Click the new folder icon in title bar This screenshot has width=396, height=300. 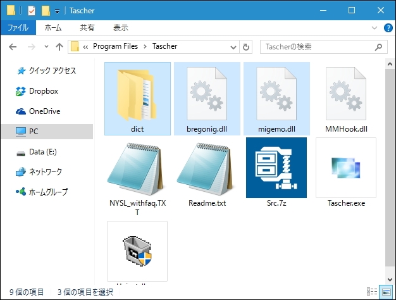46,11
